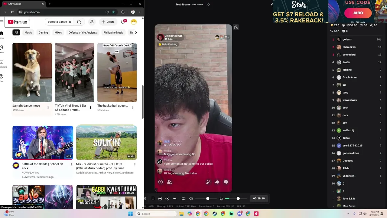387x218 pixels.
Task: Click the JABO promo code button
Action: (x=358, y=13)
